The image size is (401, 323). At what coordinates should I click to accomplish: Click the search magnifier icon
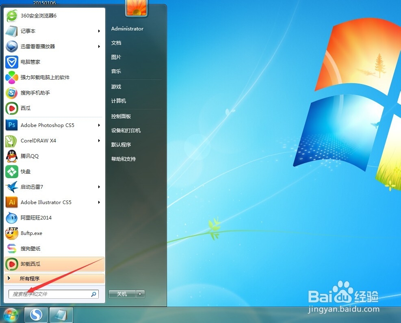pos(93,294)
